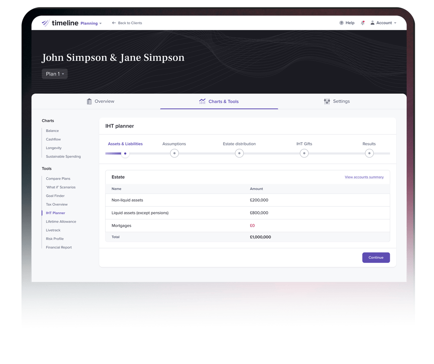Open the Risk Profile tool
434x364 pixels.
55,239
